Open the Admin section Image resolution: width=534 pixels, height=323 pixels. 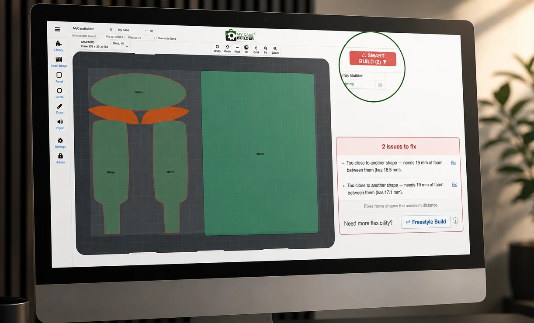(60, 158)
